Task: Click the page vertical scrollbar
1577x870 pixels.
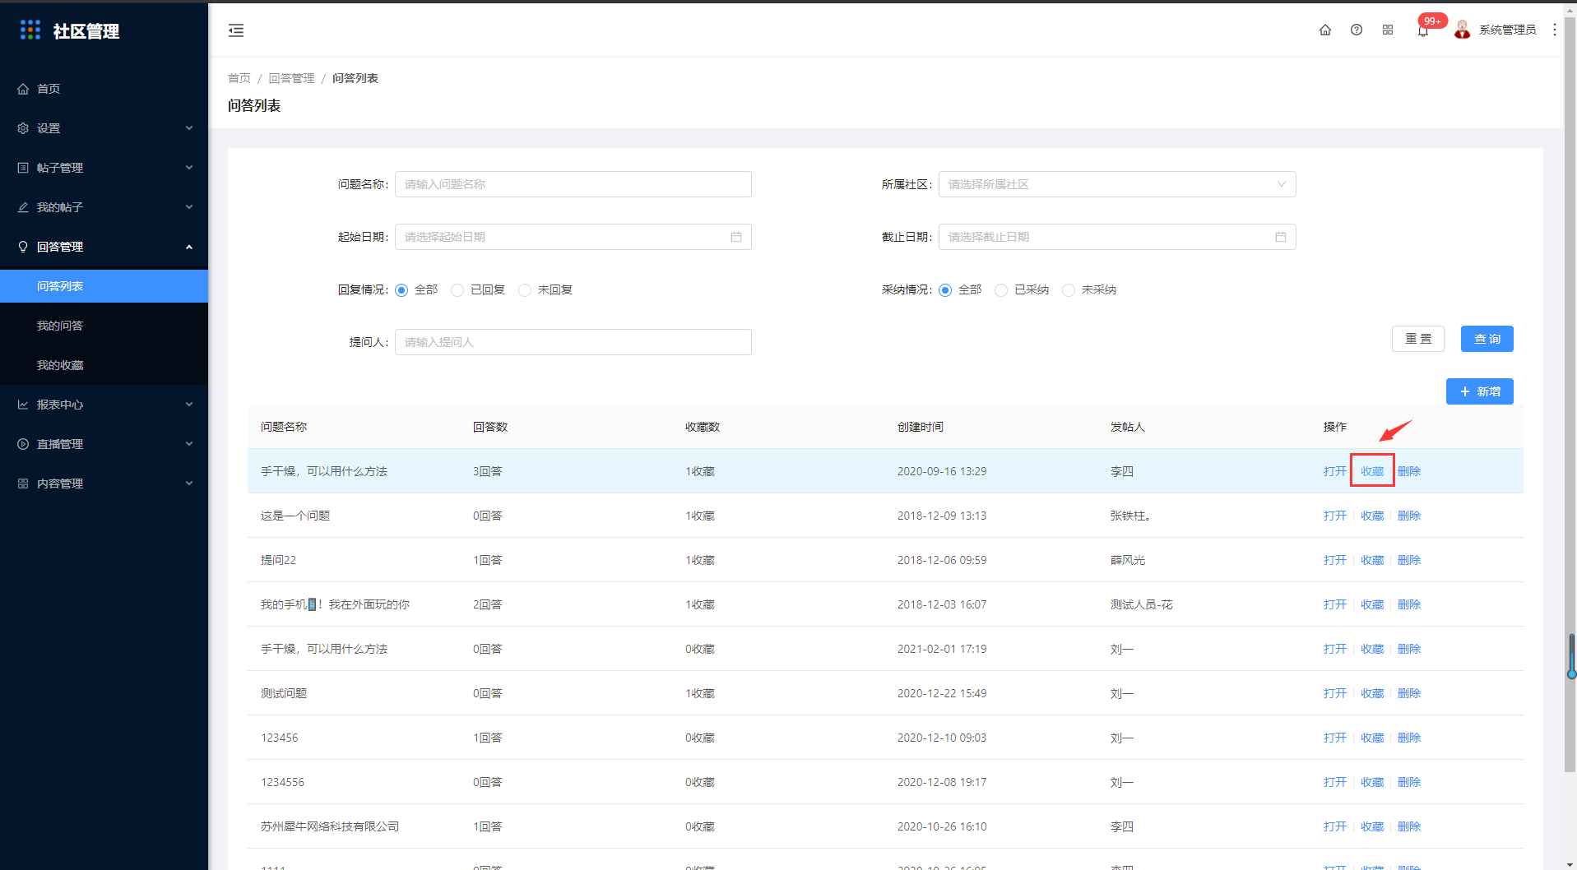Action: (x=1570, y=395)
